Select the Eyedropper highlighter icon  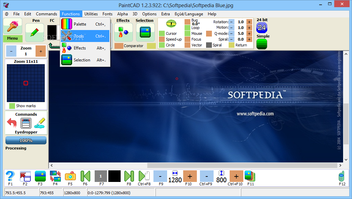[40, 123]
